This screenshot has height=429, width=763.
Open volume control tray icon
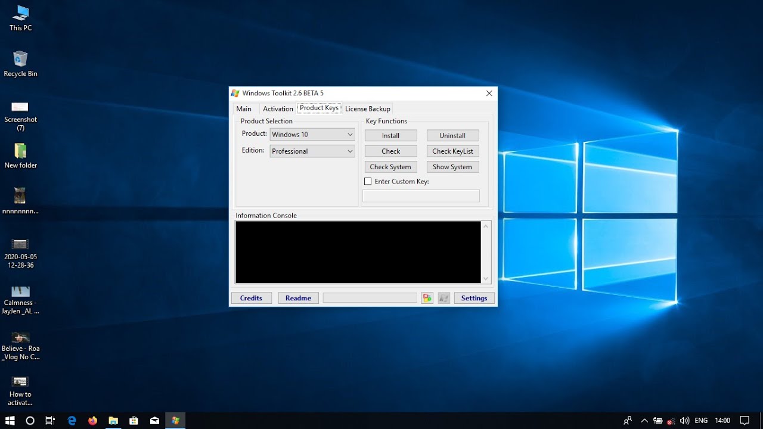coord(684,421)
